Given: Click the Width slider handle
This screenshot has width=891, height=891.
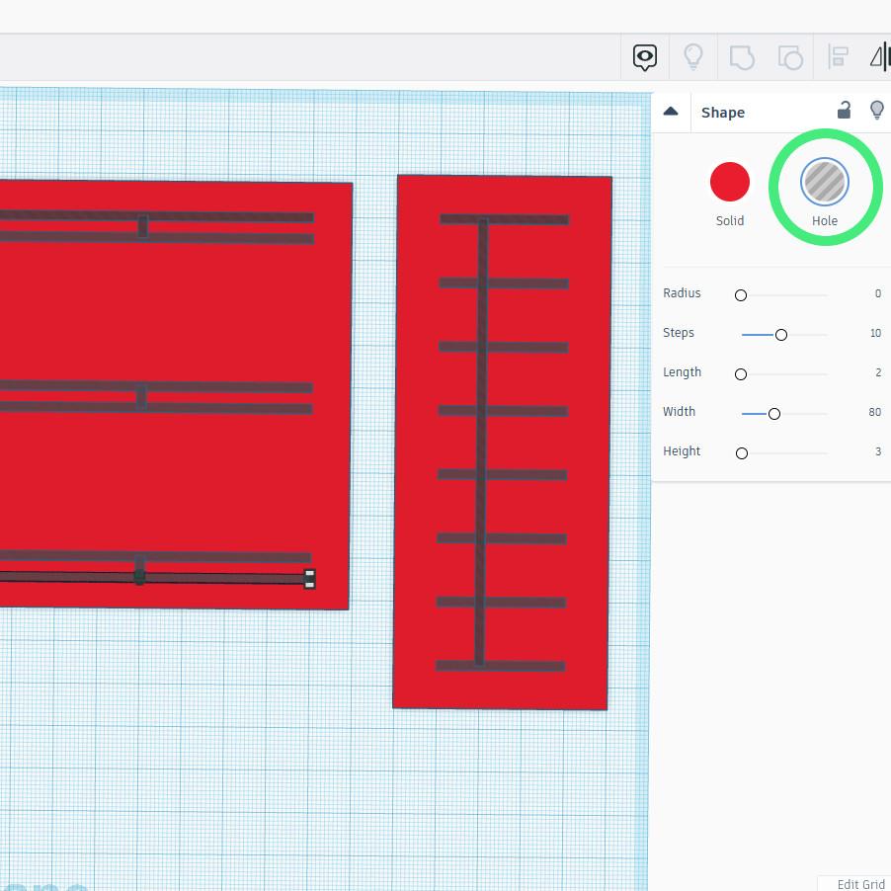Looking at the screenshot, I should [x=773, y=414].
